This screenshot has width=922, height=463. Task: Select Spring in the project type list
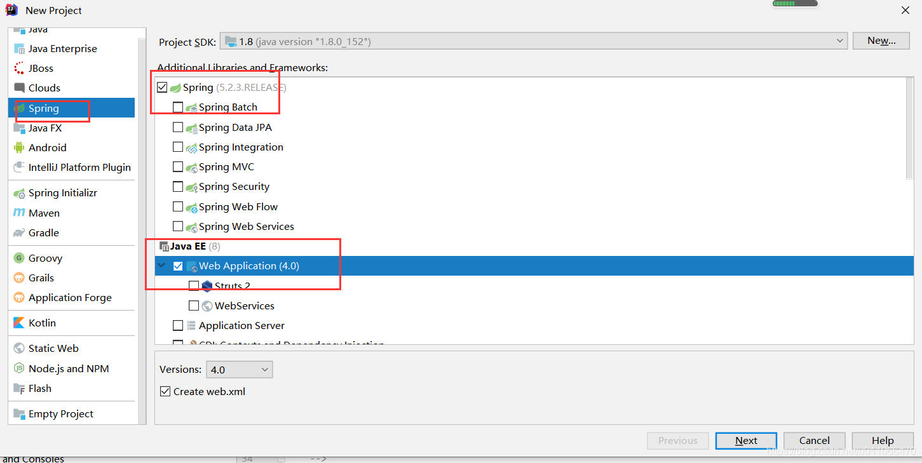(71, 108)
